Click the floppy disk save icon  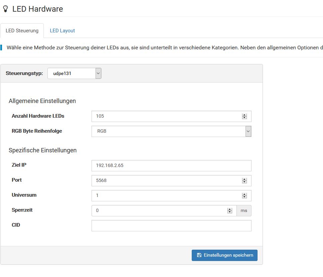[199, 255]
